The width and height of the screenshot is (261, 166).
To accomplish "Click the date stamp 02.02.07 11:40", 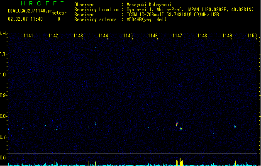I will [x=25, y=19].
